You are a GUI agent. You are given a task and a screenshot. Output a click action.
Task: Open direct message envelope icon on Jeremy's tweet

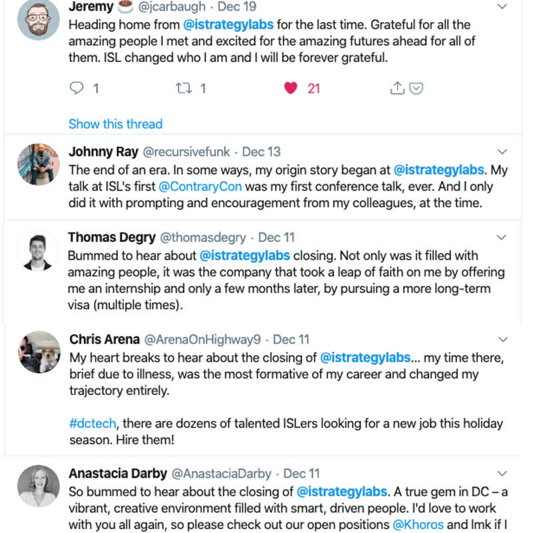pos(416,88)
